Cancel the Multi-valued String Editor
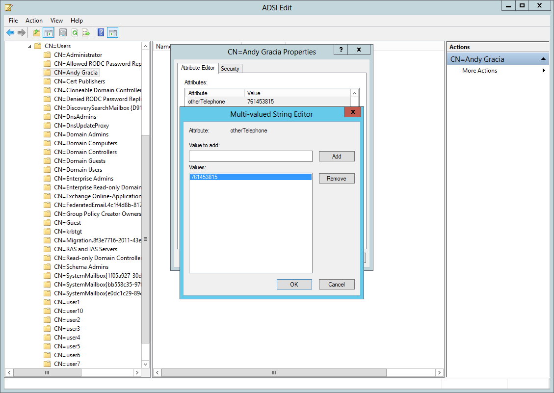This screenshot has height=393, width=554. [x=337, y=285]
